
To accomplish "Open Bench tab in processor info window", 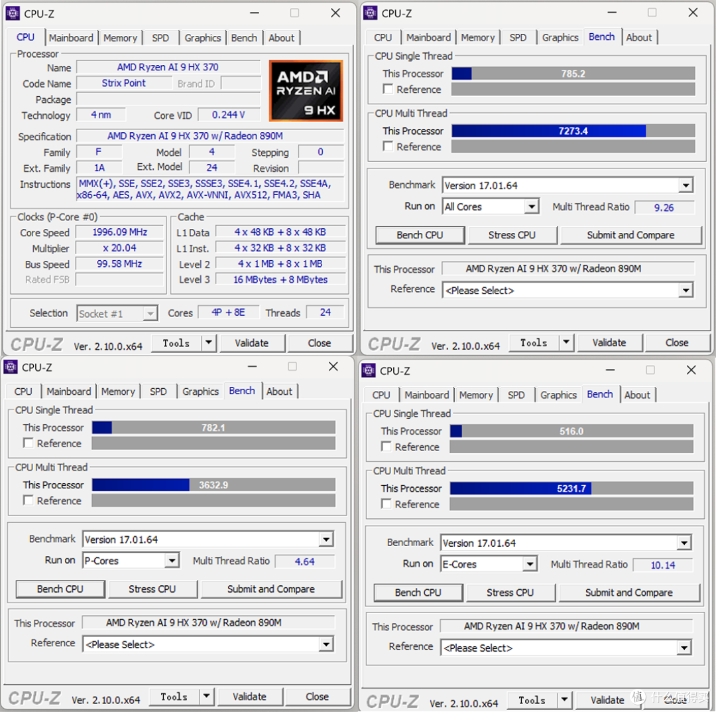I will coord(244,38).
